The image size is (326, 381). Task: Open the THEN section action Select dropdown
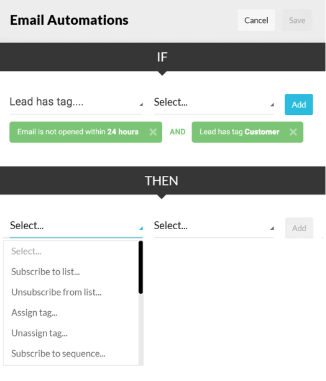pos(76,226)
